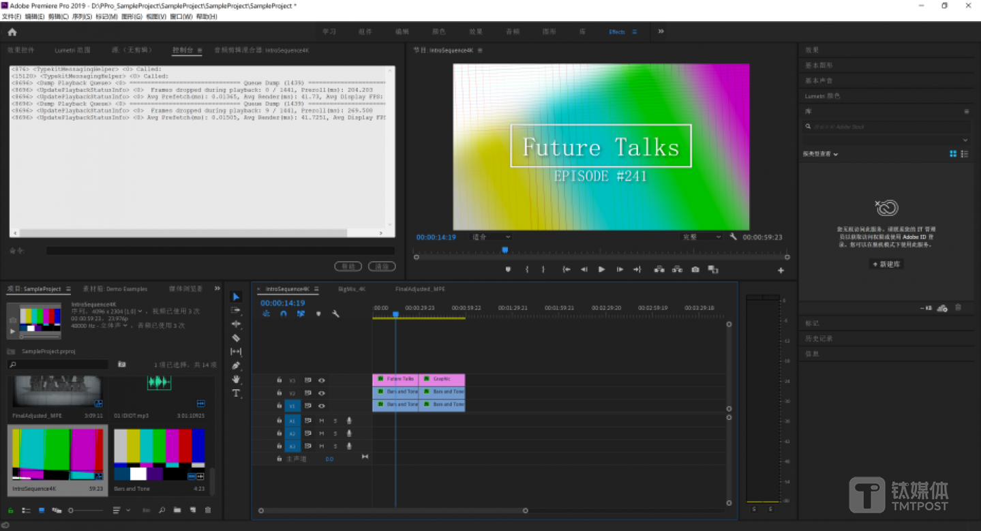Open the zoom level fit dropdown
981x531 pixels.
(491, 237)
